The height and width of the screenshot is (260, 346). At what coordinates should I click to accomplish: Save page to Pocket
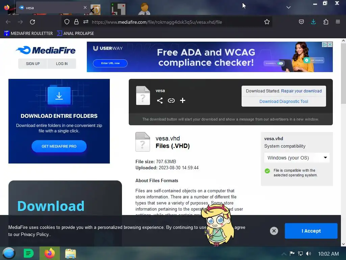[x=301, y=22]
